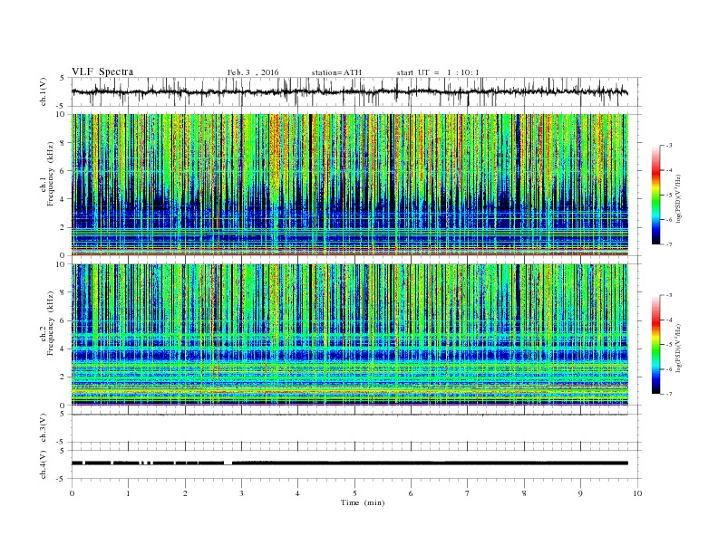Image resolution: width=718 pixels, height=554 pixels.
Task: Click the "7" tick on the time axis
Action: 468,493
